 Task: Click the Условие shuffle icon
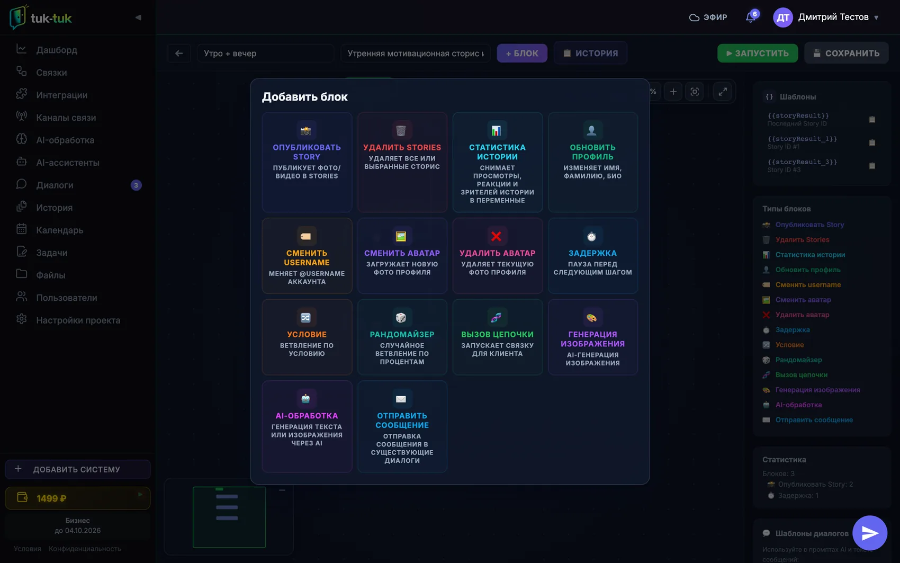pos(305,318)
